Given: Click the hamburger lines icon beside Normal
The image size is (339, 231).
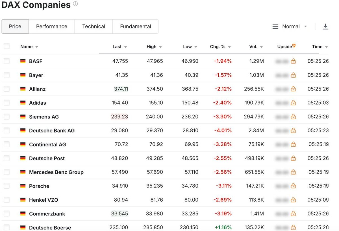Looking at the screenshot, I should tap(275, 27).
